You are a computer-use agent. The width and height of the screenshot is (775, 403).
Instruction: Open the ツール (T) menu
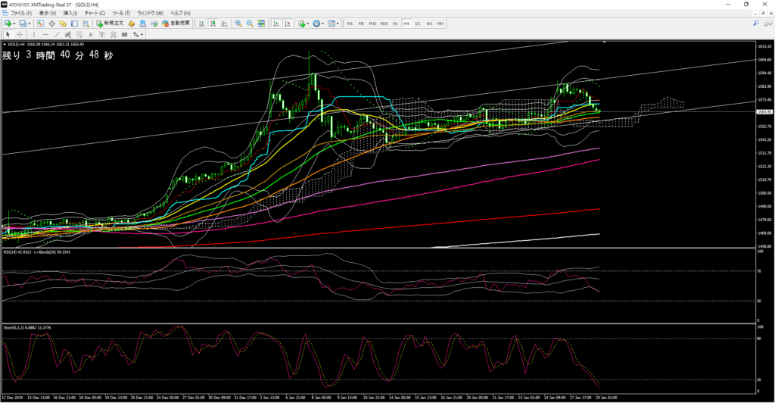click(121, 14)
